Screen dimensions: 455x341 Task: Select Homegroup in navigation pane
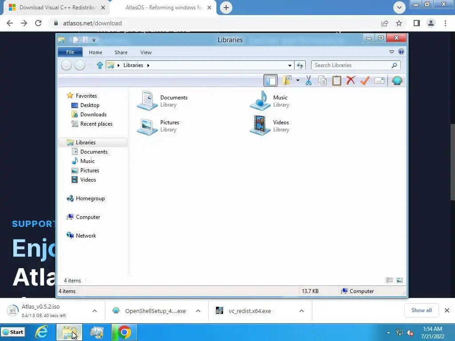tap(90, 198)
